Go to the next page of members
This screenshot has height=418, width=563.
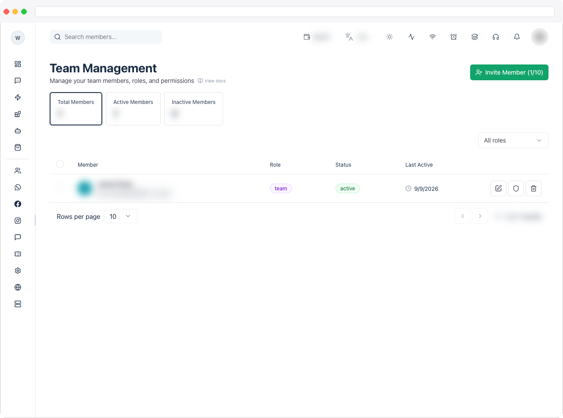coord(480,216)
